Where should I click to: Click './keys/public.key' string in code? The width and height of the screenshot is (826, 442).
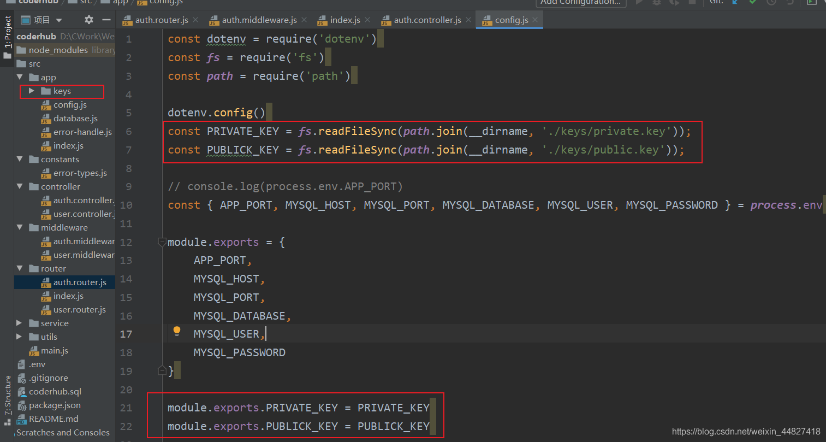point(604,150)
